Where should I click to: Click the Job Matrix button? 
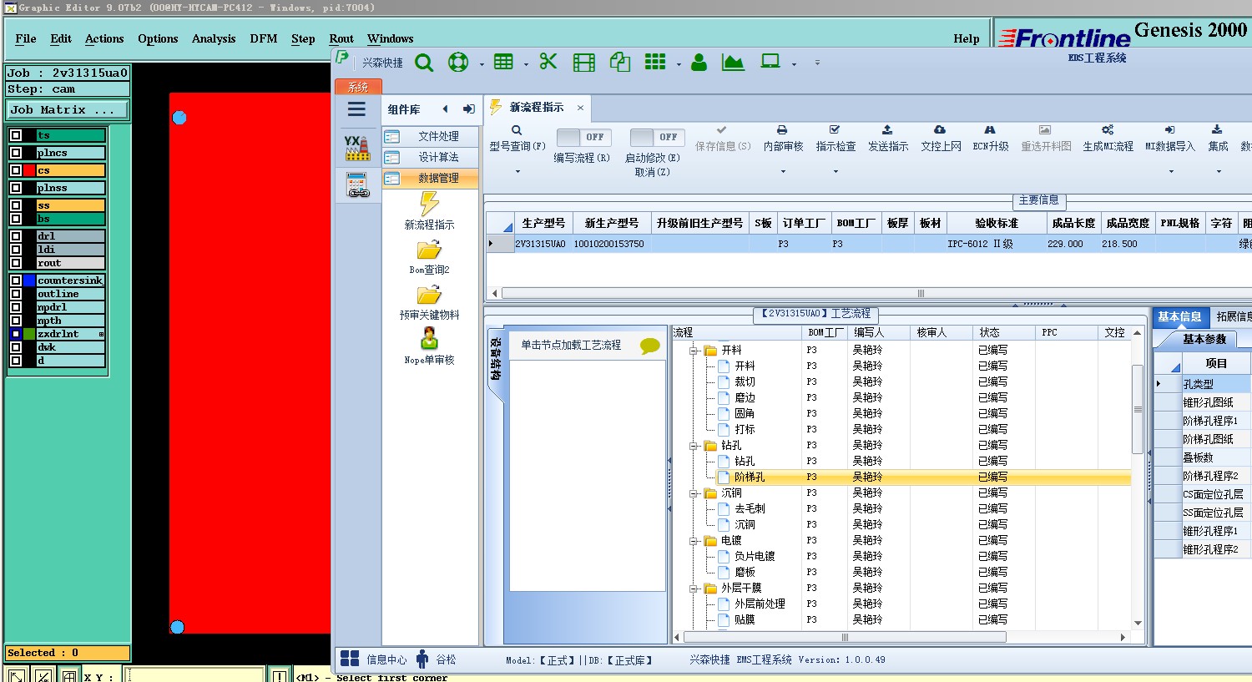68,109
